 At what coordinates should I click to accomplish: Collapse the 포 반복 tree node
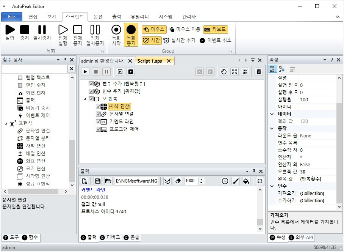click(x=85, y=99)
